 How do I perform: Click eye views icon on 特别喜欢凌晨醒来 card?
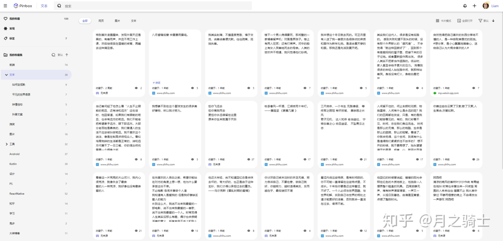coord(136,88)
